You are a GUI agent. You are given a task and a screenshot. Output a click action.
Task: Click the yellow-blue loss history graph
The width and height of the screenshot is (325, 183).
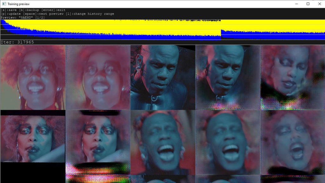[x=162, y=30]
